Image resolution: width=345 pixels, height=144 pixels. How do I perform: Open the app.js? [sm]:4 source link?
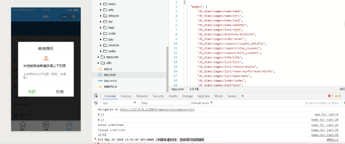(327, 115)
